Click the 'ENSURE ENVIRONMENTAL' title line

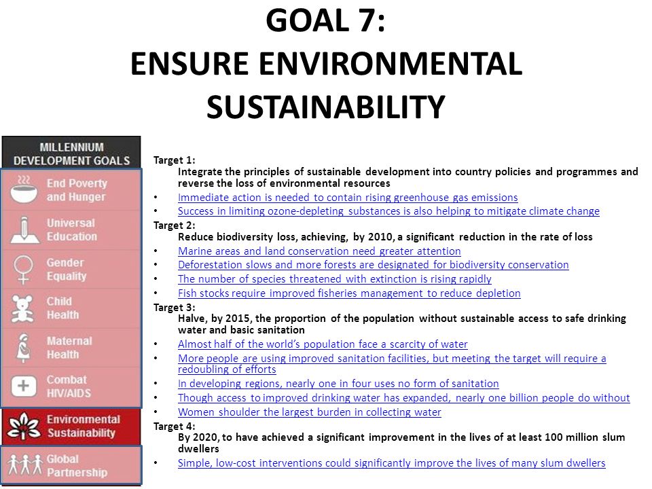327,64
